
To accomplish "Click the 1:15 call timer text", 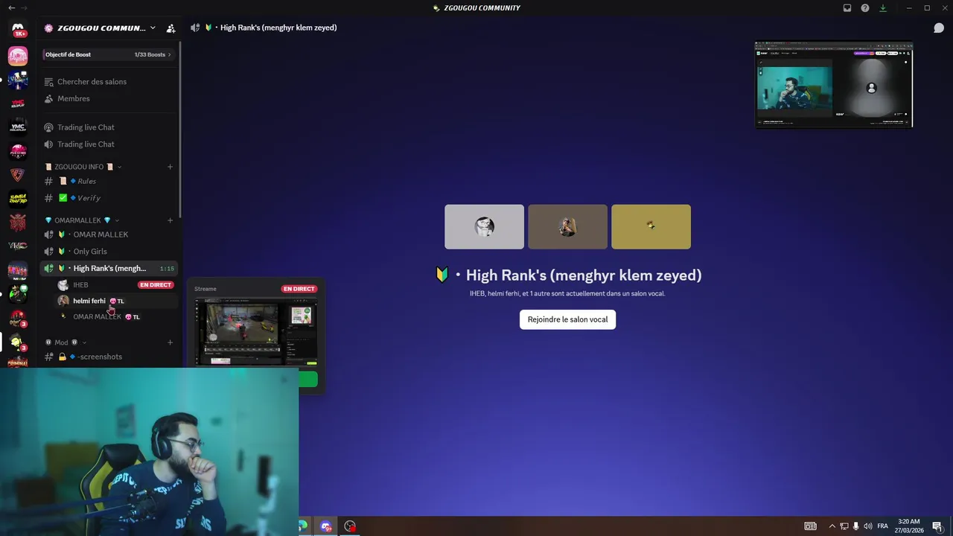I will (167, 269).
